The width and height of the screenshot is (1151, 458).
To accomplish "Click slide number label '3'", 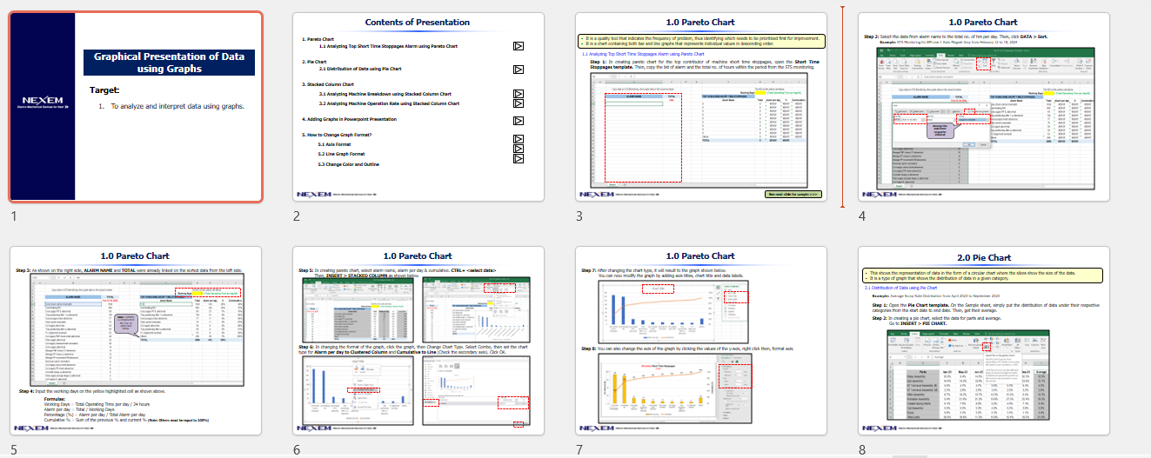I will (579, 216).
